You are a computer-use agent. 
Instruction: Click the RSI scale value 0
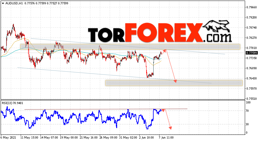[247, 133]
